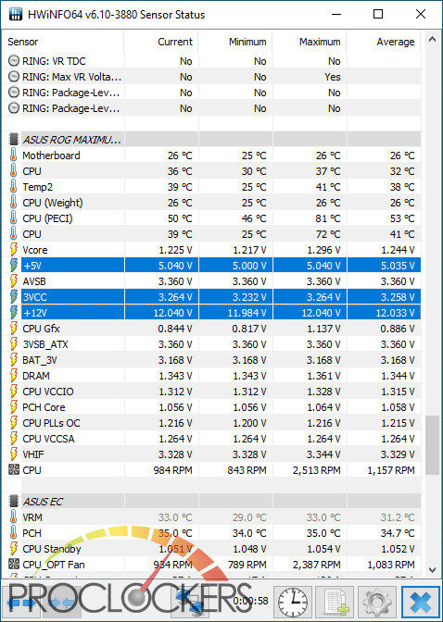This screenshot has height=622, width=443.
Task: Click Vcore maximum value 1.296 V
Action: [323, 250]
